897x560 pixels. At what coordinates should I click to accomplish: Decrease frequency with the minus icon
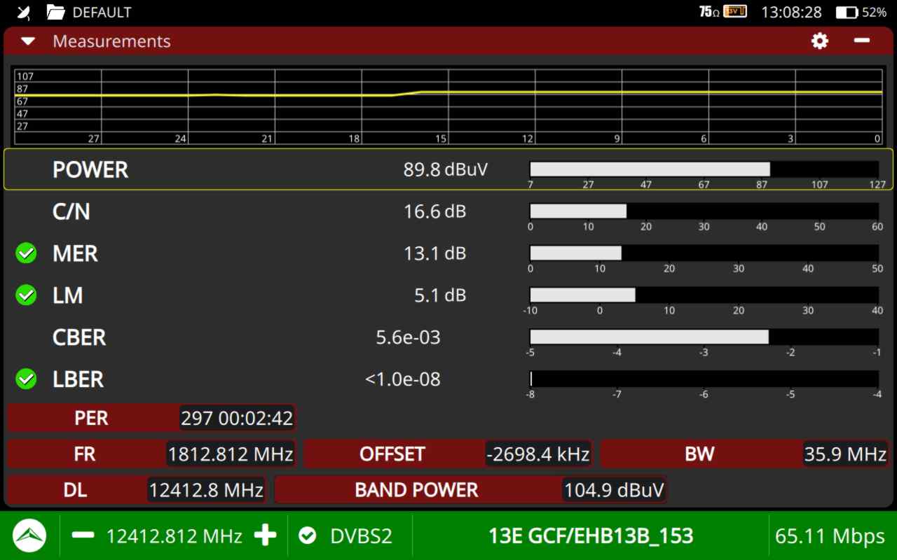point(83,536)
